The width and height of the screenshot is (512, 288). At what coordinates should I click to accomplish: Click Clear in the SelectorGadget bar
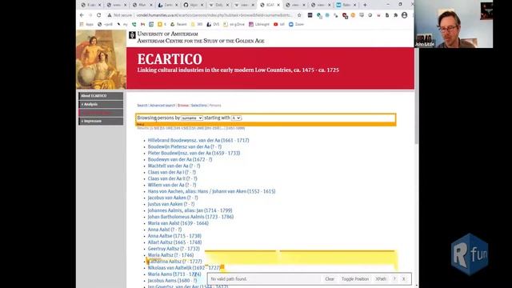pos(330,279)
